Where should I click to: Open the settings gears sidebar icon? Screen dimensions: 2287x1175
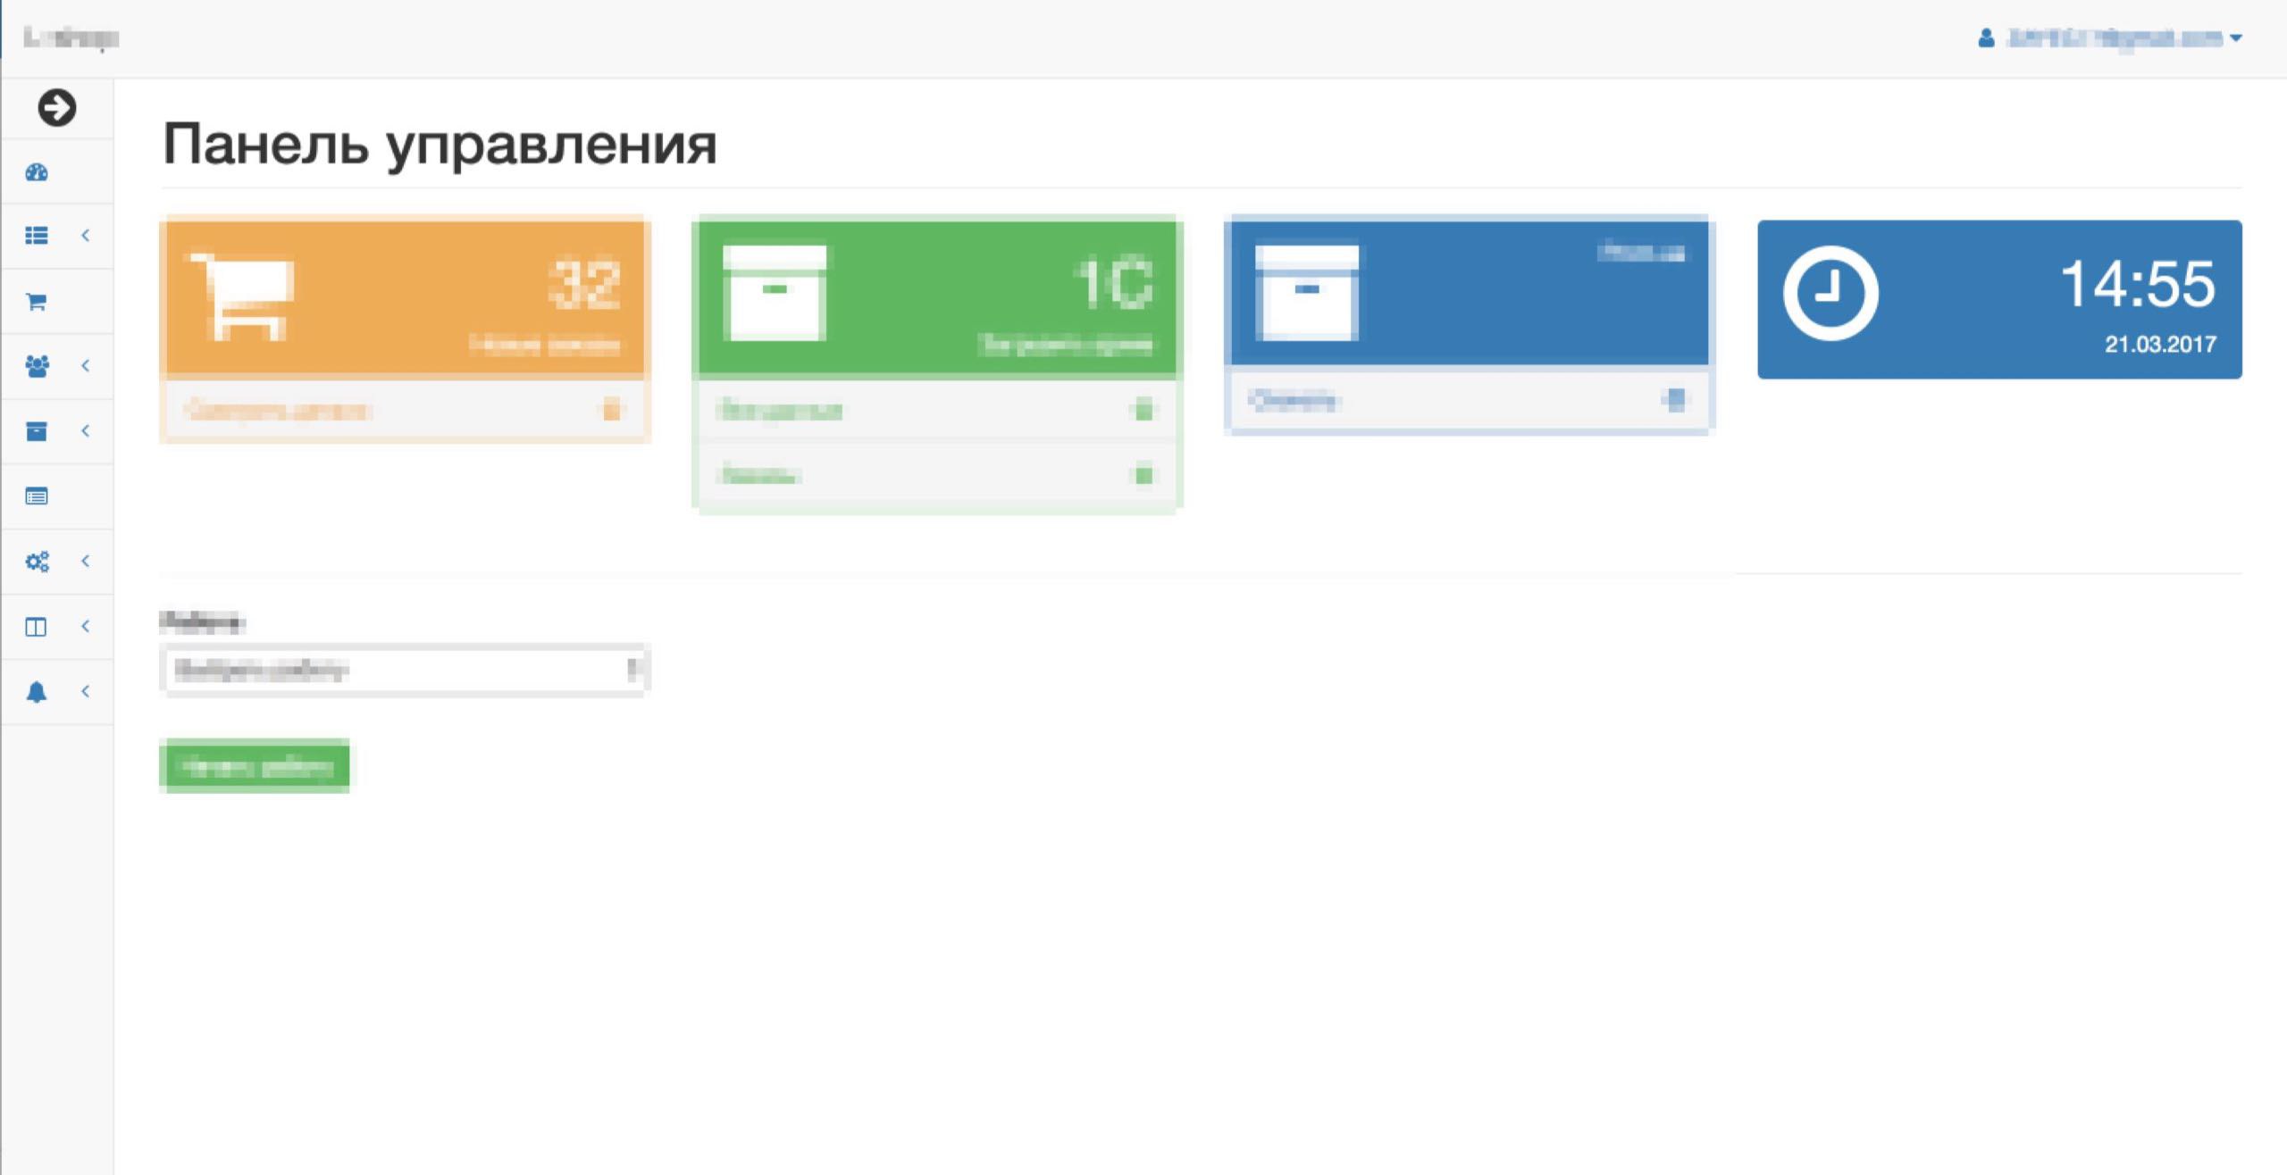pyautogui.click(x=37, y=562)
